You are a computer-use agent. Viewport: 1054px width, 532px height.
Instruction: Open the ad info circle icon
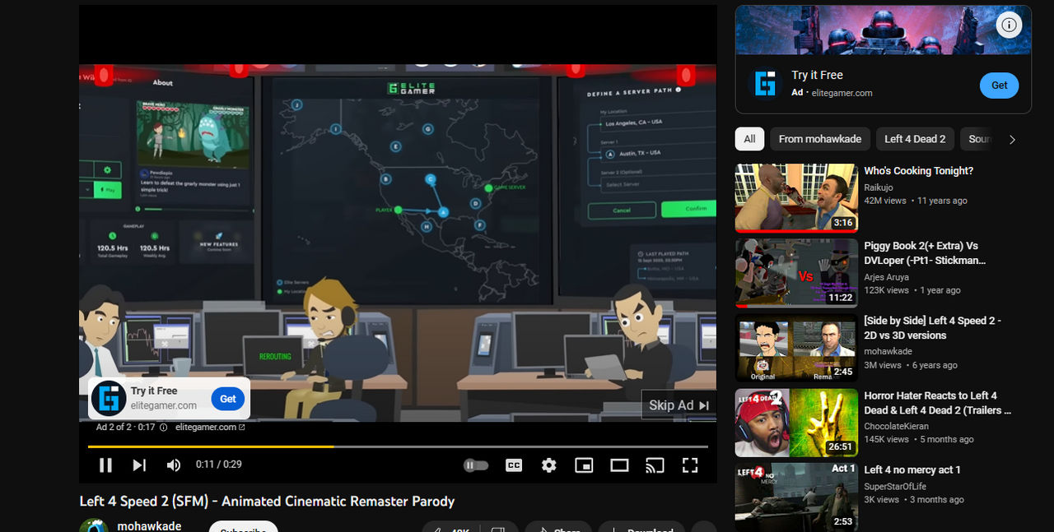point(1009,25)
